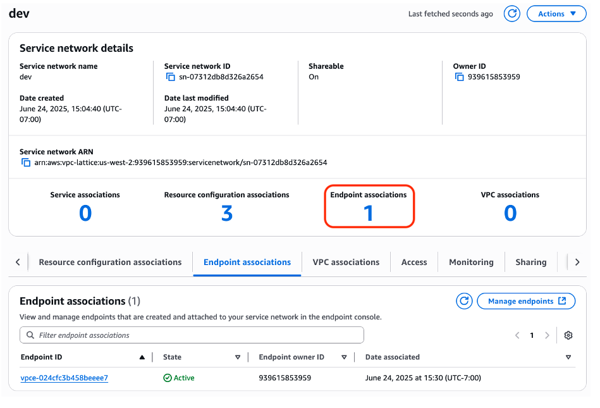This screenshot has width=600, height=408.
Task: Focus the Filter endpoint associations field
Action: point(192,335)
